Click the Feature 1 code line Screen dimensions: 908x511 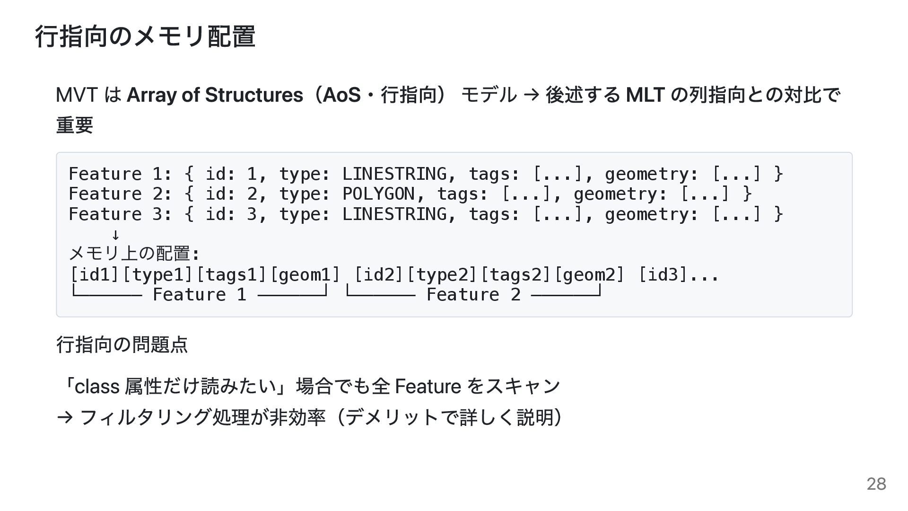pos(426,174)
